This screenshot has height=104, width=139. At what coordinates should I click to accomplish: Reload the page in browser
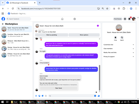tap(13, 9)
